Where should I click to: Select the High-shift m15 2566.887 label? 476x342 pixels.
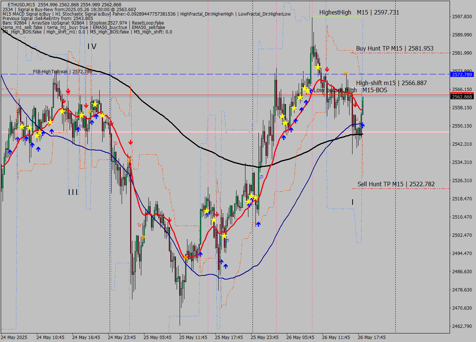(x=391, y=83)
